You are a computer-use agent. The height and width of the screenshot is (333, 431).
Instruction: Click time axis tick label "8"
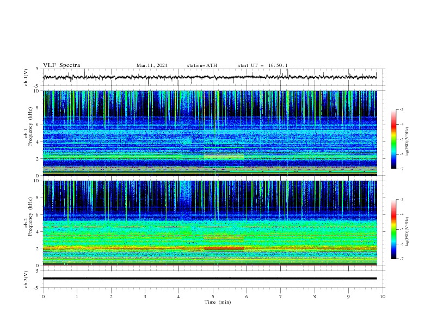point(315,297)
